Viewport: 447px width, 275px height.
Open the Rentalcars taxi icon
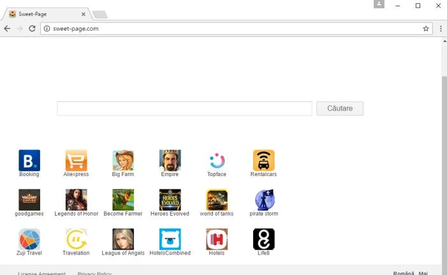click(264, 160)
